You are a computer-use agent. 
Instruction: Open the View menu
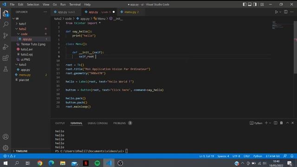pyautogui.click(x=46, y=4)
